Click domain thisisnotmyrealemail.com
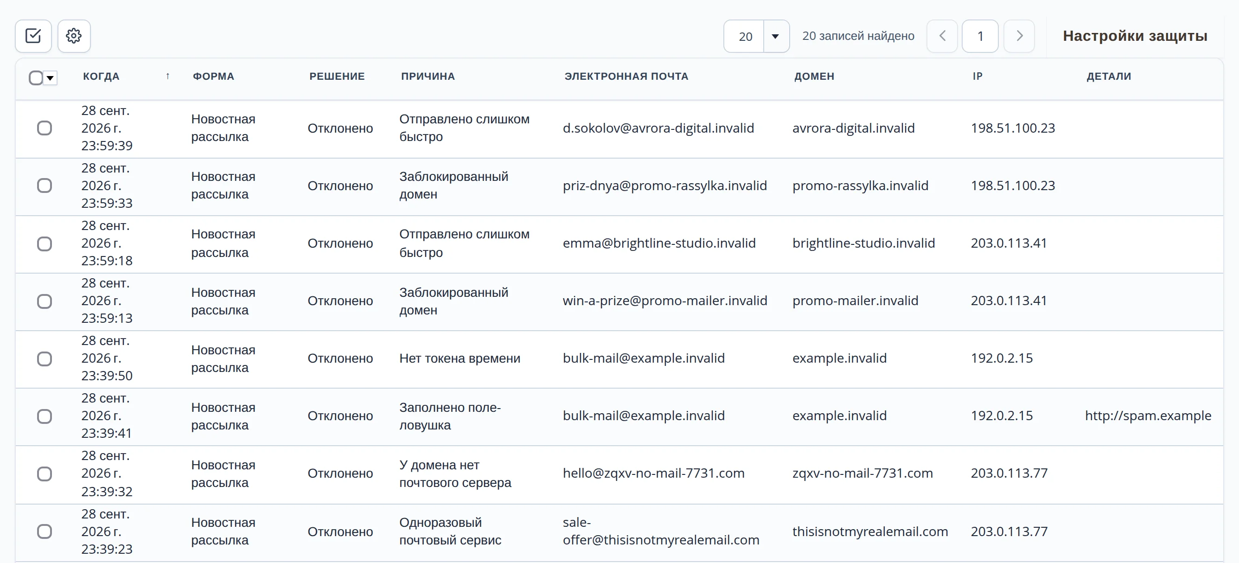 (x=870, y=531)
